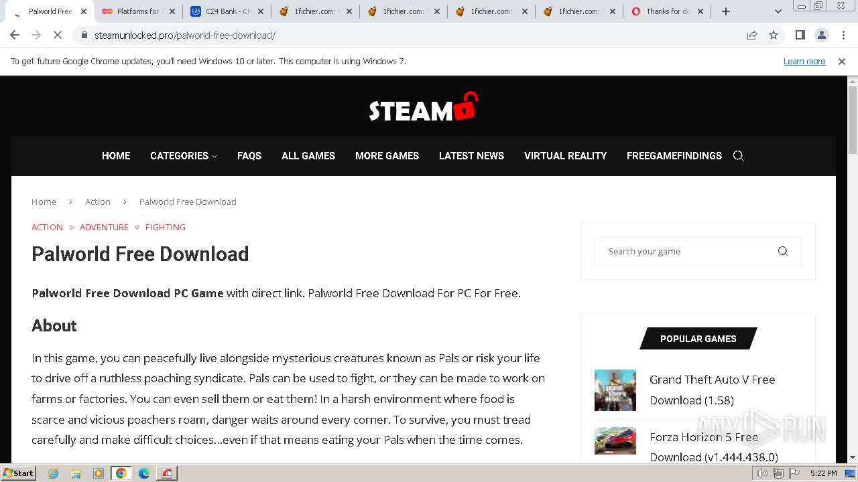The height and width of the screenshot is (482, 858).
Task: Launch Internet Explorer from the taskbar
Action: [54, 473]
